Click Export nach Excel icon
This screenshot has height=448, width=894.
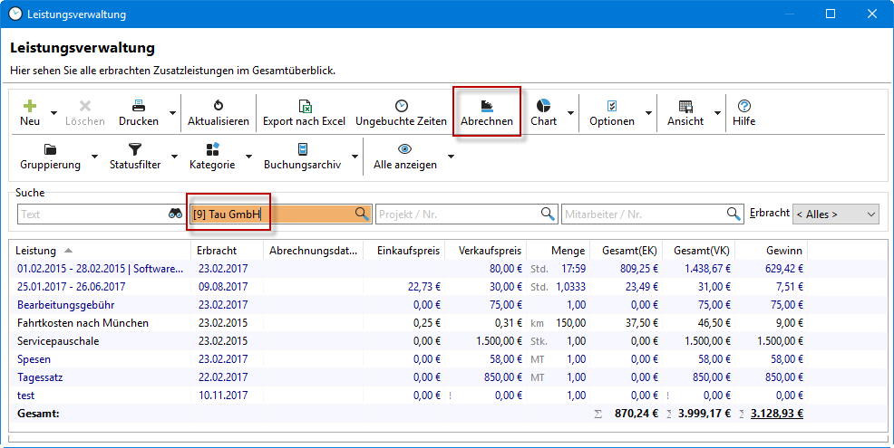[304, 105]
